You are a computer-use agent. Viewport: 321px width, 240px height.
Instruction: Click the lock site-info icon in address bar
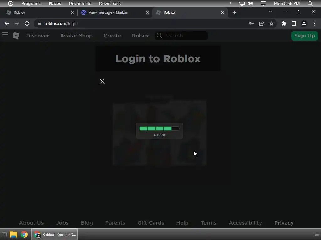(x=39, y=23)
